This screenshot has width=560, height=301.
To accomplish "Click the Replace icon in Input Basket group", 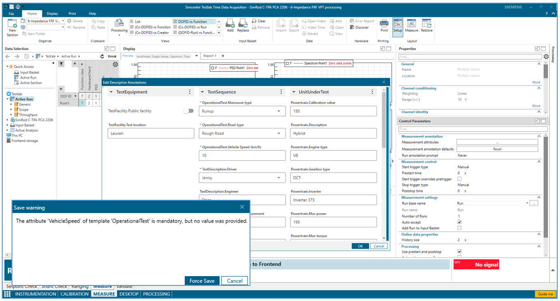I will 243,24.
